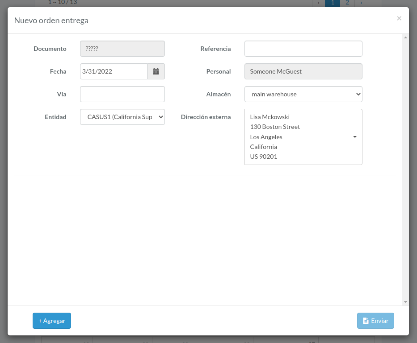Click the Enviar submit button
417x343 pixels.
pos(375,321)
